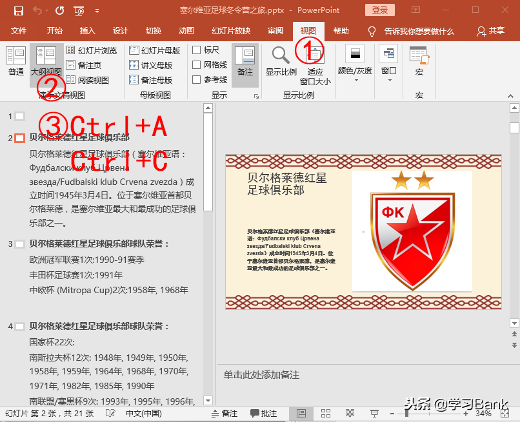Switch to the 设计 ribbon tab
520x422 pixels.
coord(121,31)
